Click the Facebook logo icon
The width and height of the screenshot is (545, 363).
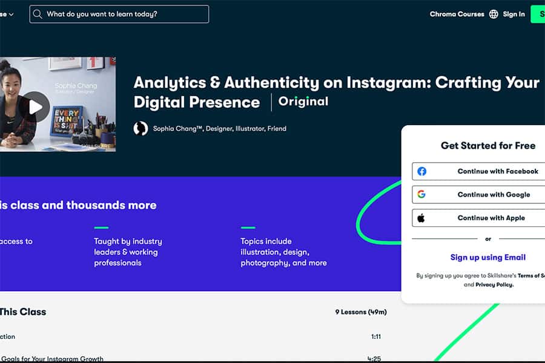point(421,171)
